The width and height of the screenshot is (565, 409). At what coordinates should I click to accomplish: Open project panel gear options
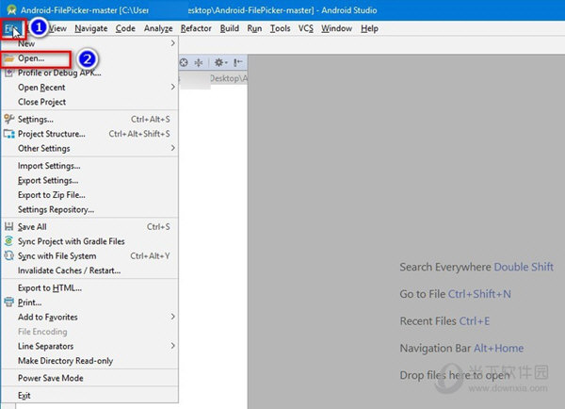(220, 63)
